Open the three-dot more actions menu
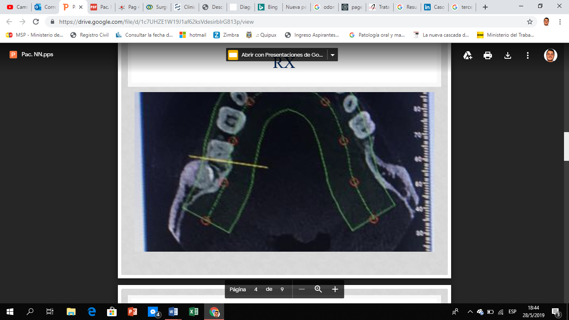The width and height of the screenshot is (569, 320). (x=528, y=55)
